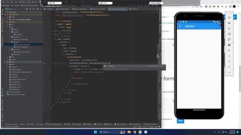Screen dimensions: 241x135
Task: Collapse all in the Project panel toolbar
Action: point(34,9)
